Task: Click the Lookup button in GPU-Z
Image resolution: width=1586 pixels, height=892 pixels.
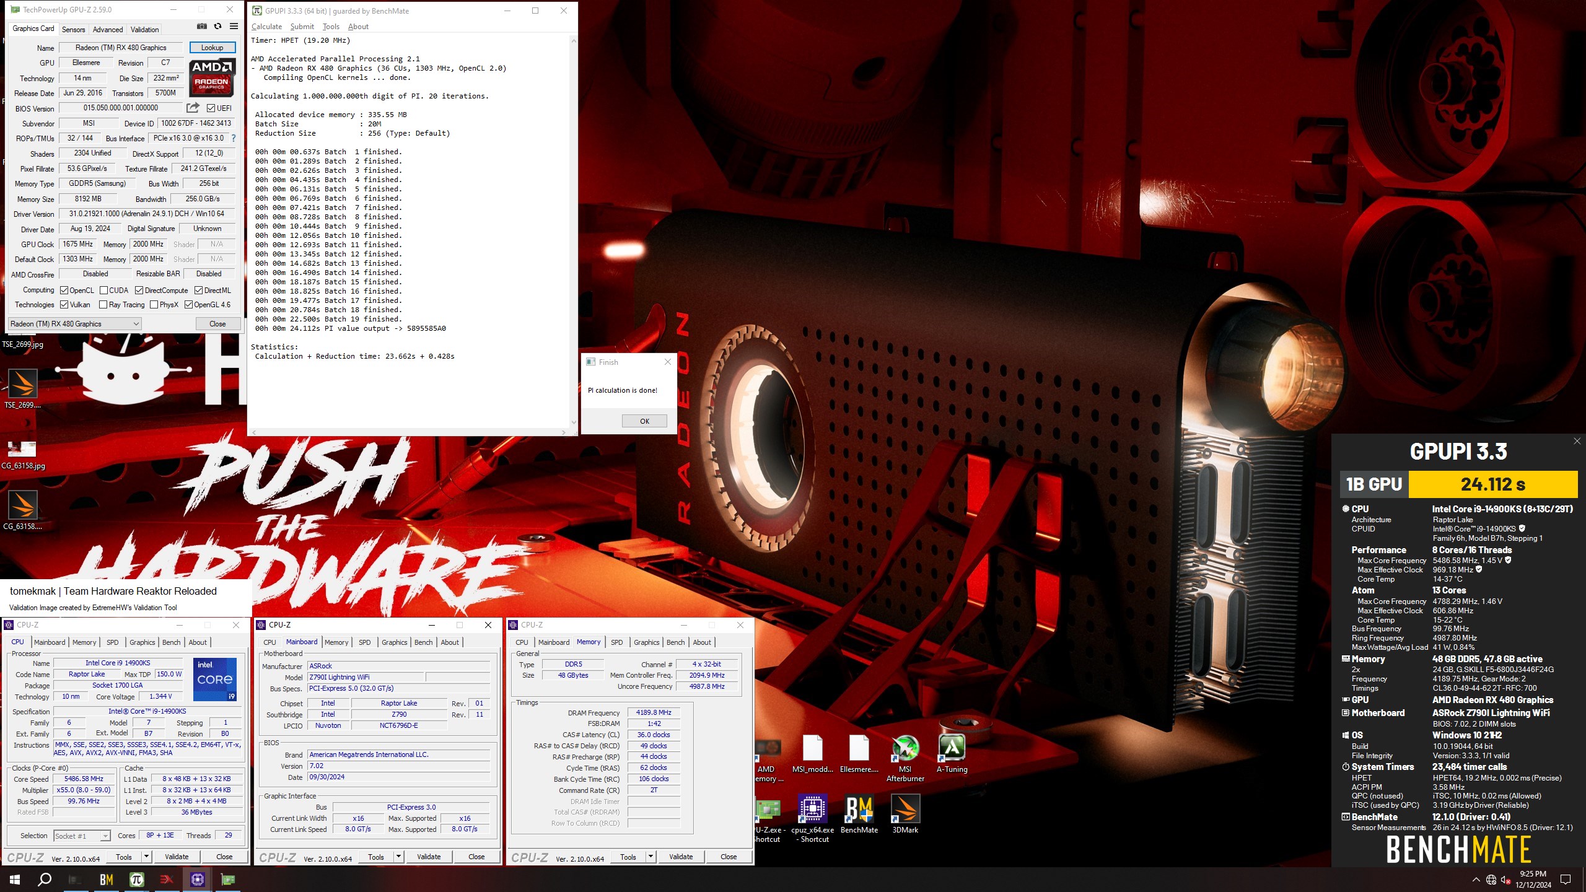Action: pos(212,48)
